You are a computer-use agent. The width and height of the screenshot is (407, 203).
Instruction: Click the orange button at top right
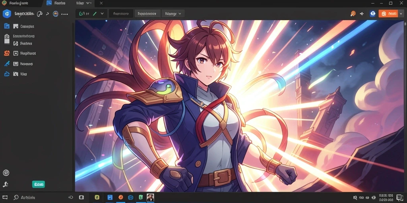(x=388, y=14)
